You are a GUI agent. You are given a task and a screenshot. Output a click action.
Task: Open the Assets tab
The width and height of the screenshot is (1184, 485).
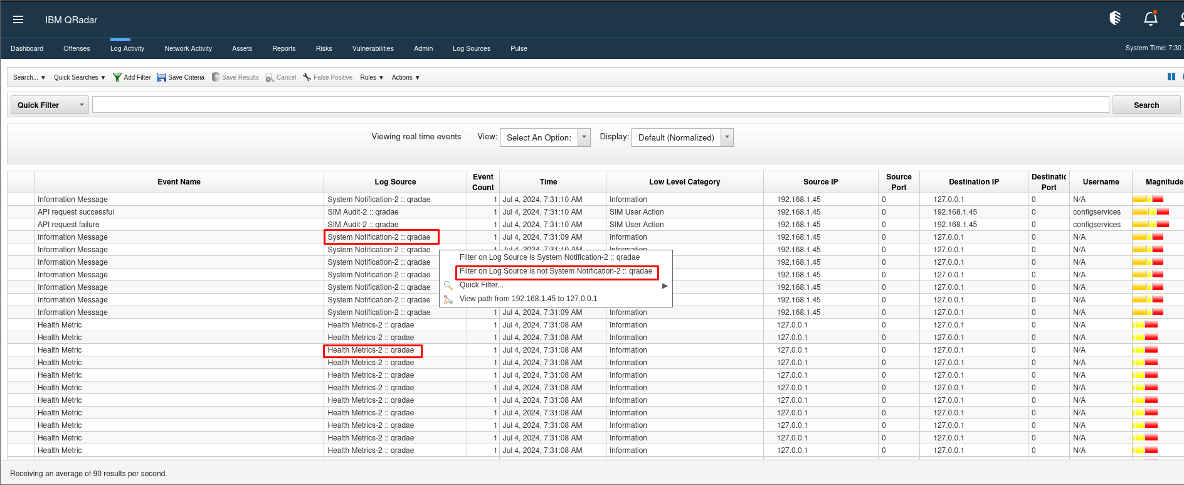click(242, 48)
